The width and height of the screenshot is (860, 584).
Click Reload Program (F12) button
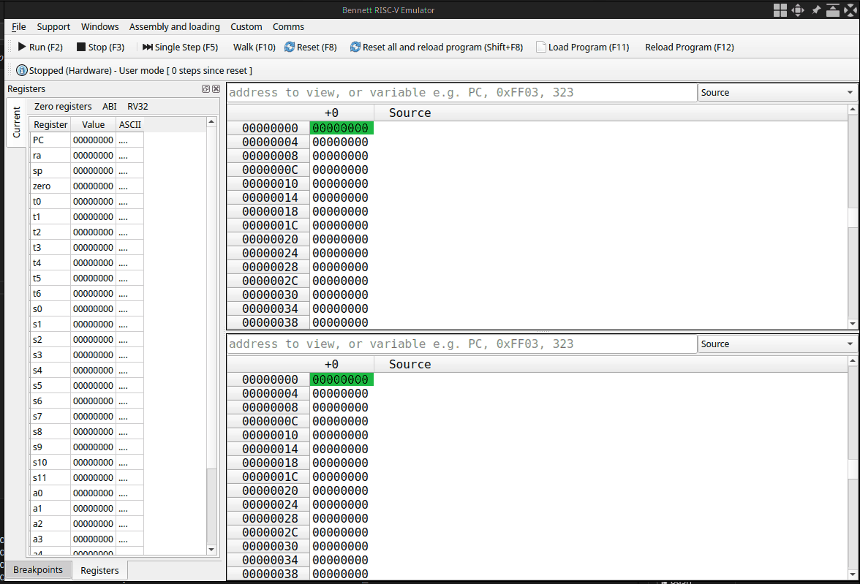[689, 47]
